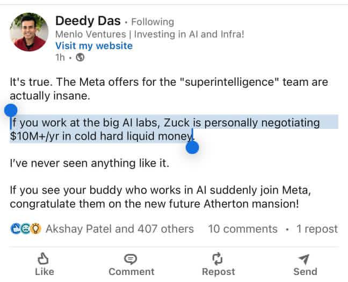Tap the 1h post timestamp
This screenshot has height=282, width=348.
(x=60, y=57)
